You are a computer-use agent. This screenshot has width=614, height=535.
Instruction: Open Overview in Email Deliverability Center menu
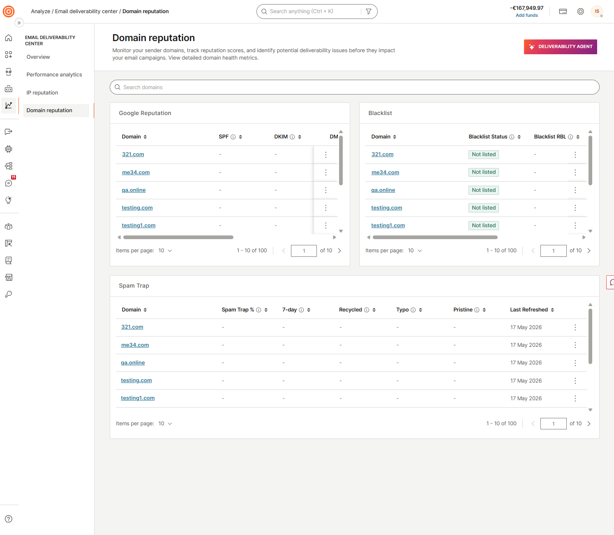click(x=38, y=57)
